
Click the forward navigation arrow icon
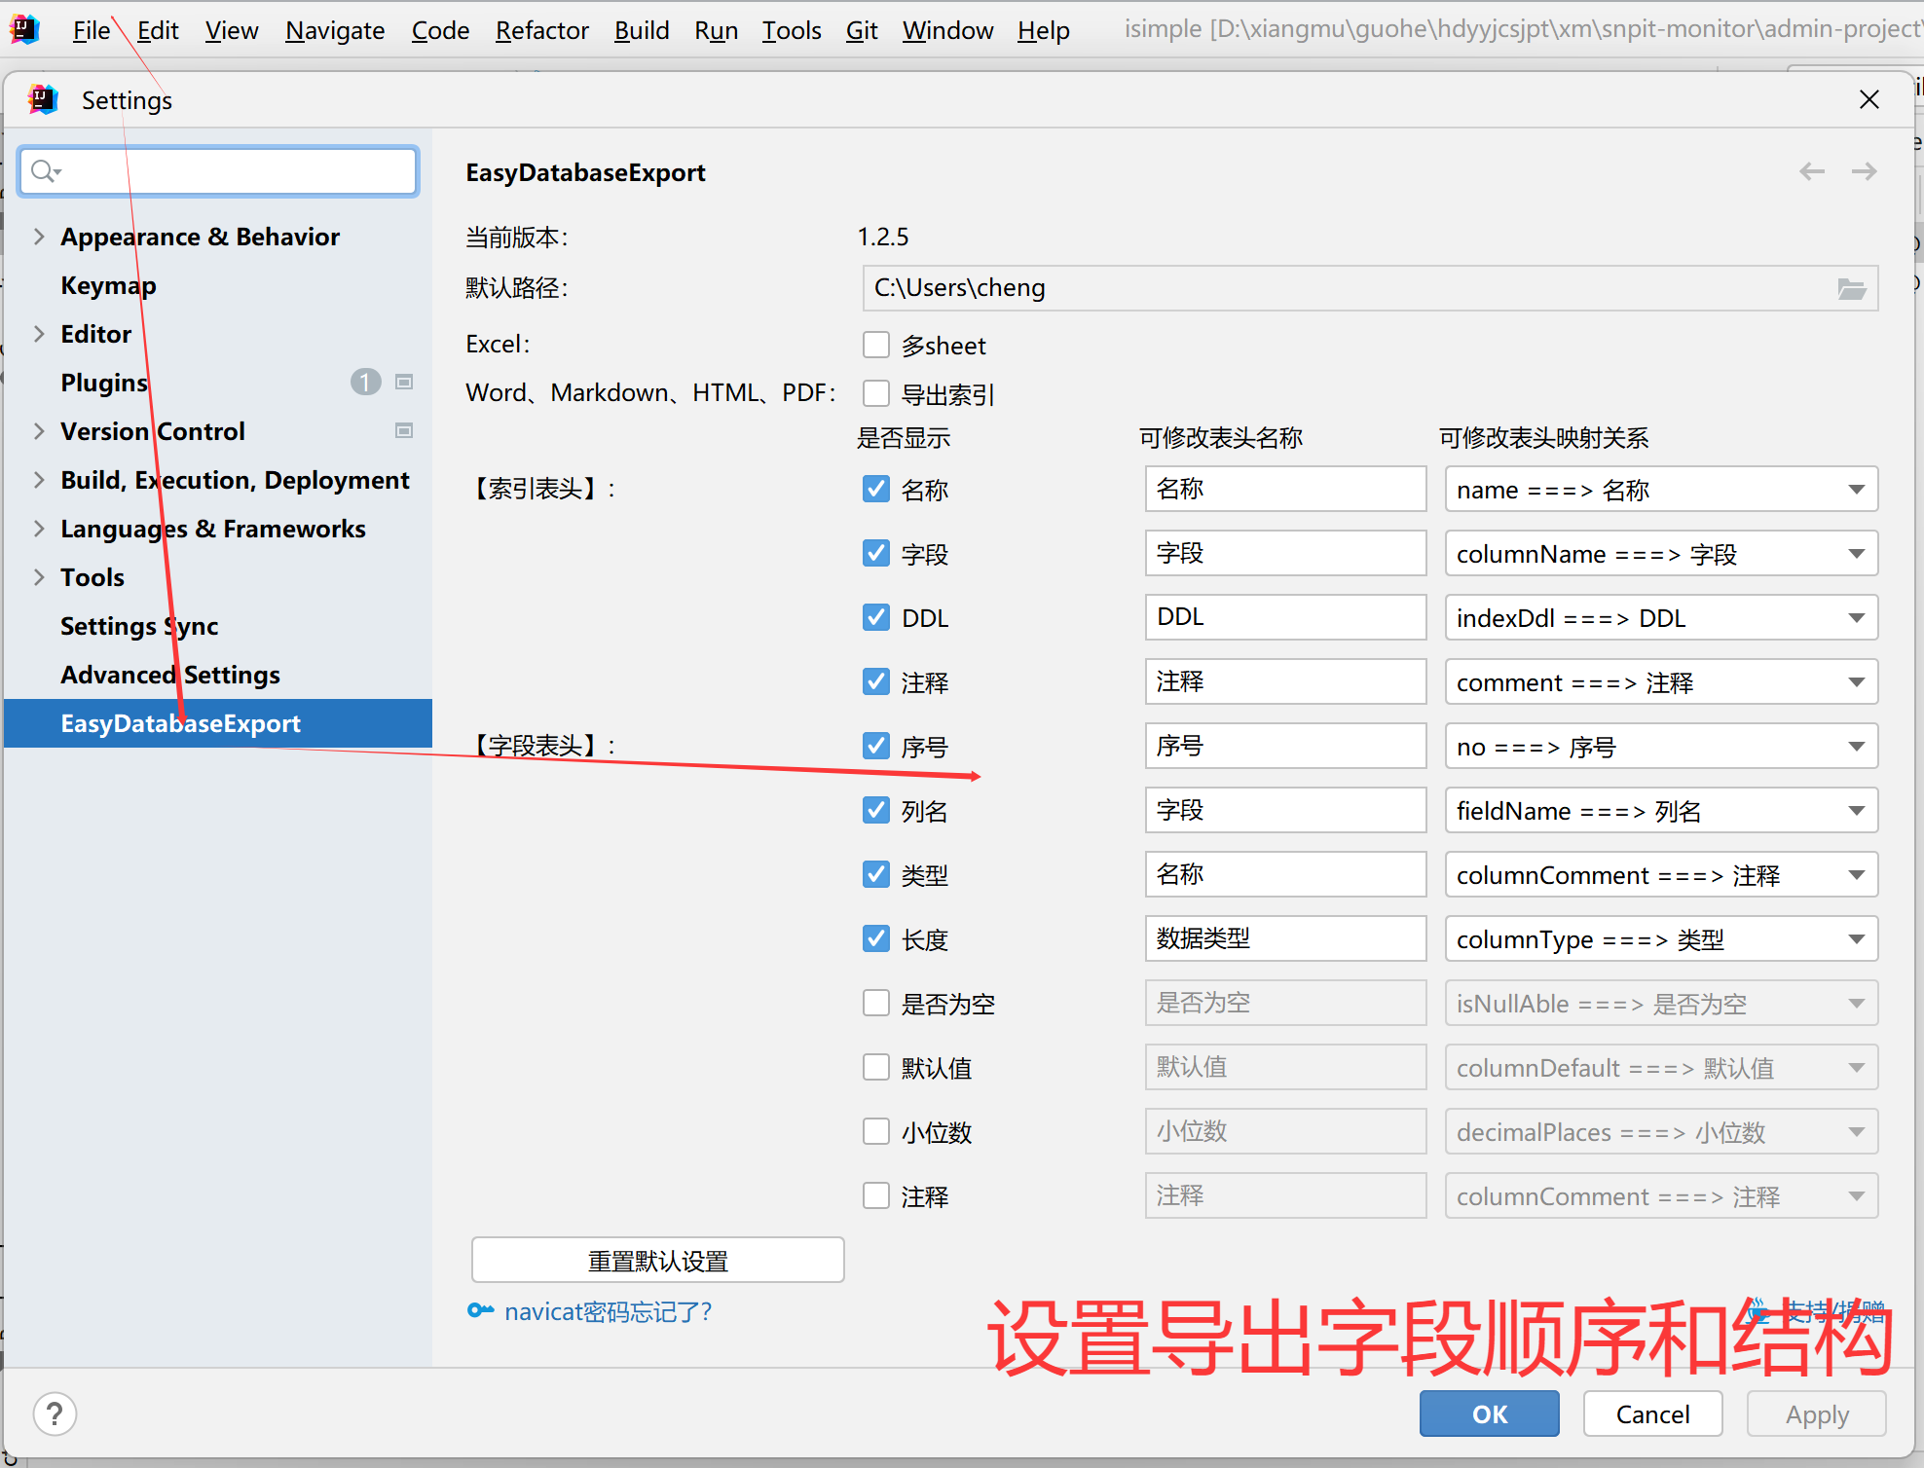point(1864,171)
